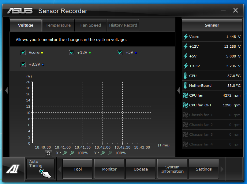Click the +3.3V lightning bolt sensor icon
This screenshot has height=184, width=247.
pyautogui.click(x=185, y=66)
